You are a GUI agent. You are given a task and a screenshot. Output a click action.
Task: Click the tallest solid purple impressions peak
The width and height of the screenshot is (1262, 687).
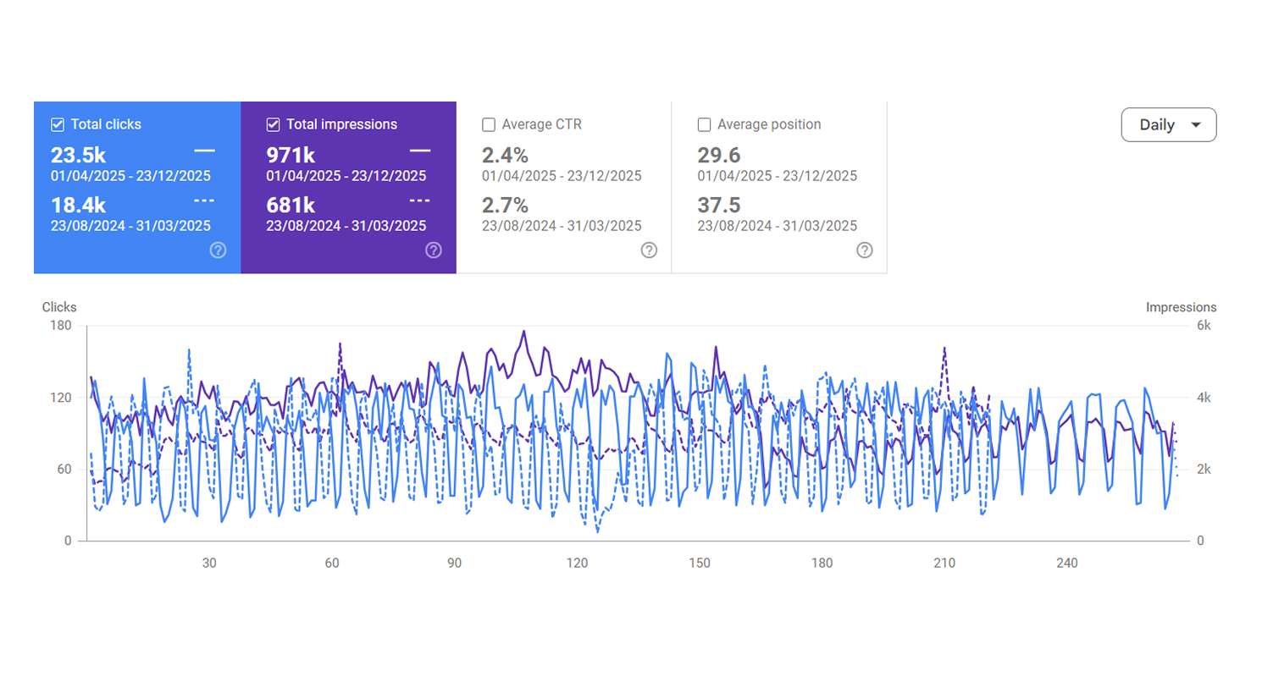click(x=523, y=332)
